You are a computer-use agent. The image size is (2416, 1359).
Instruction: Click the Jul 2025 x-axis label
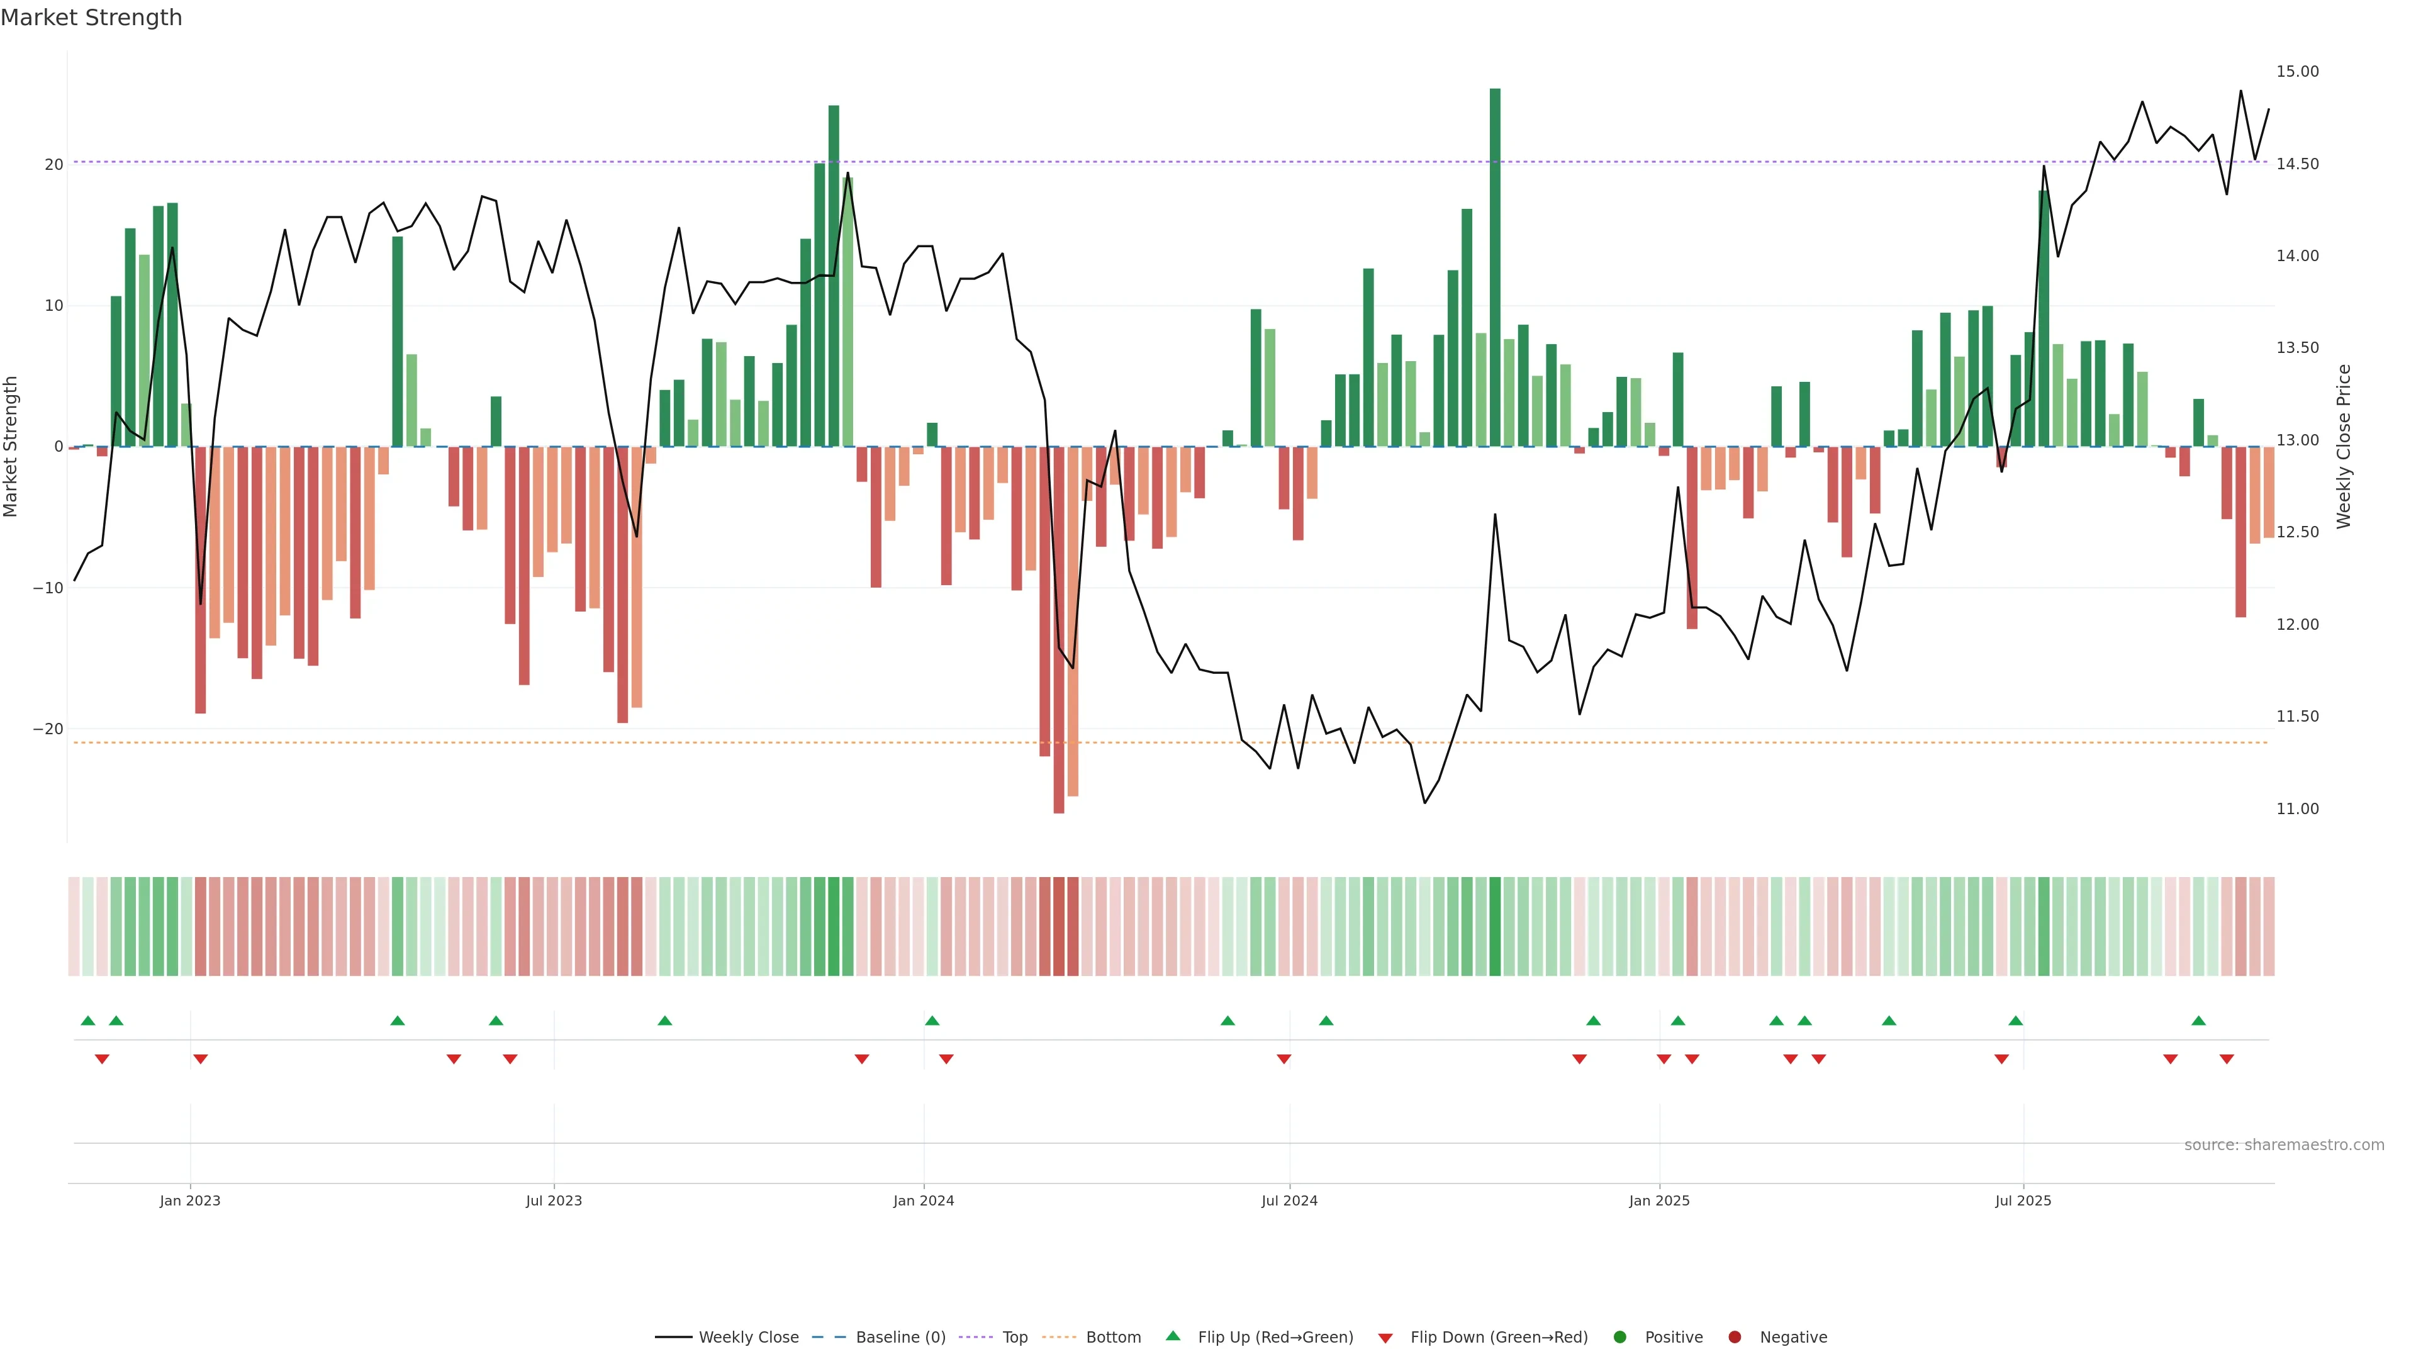(x=2023, y=1200)
